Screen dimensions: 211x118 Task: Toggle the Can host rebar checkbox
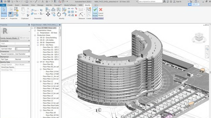pyautogui.click(x=16, y=49)
